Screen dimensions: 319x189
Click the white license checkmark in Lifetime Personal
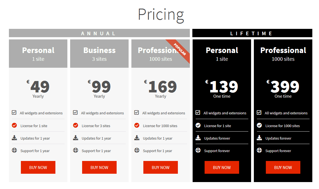coord(198,125)
